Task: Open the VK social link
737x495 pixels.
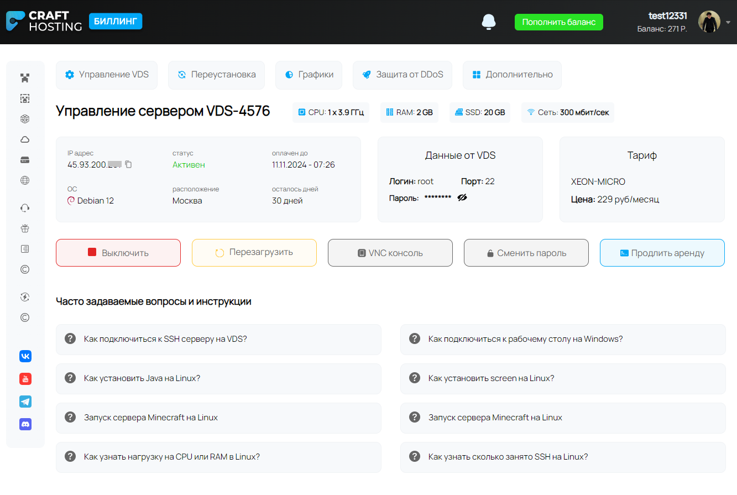Action: coord(25,356)
